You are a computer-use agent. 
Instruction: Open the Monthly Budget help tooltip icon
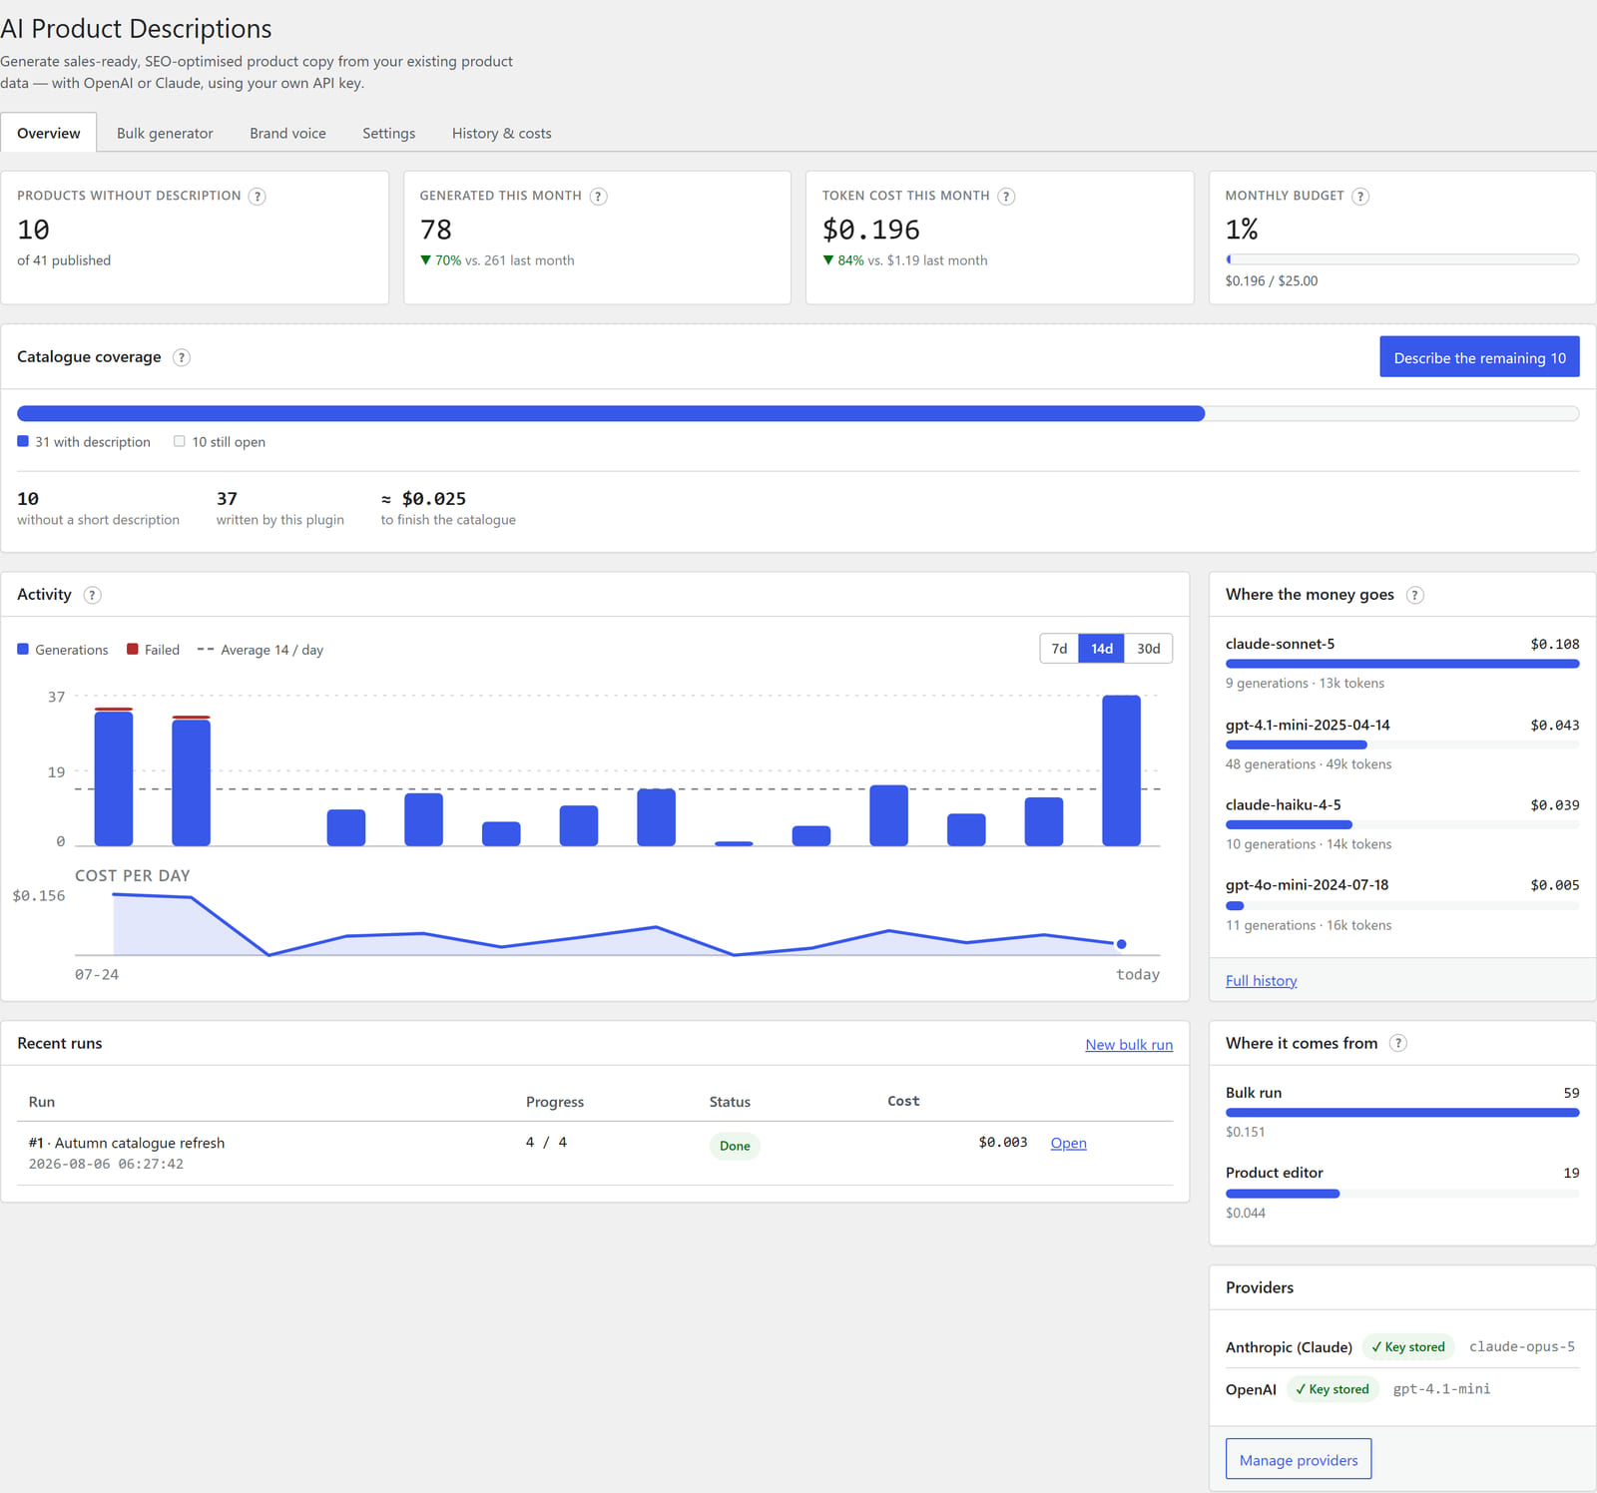pyautogui.click(x=1360, y=197)
